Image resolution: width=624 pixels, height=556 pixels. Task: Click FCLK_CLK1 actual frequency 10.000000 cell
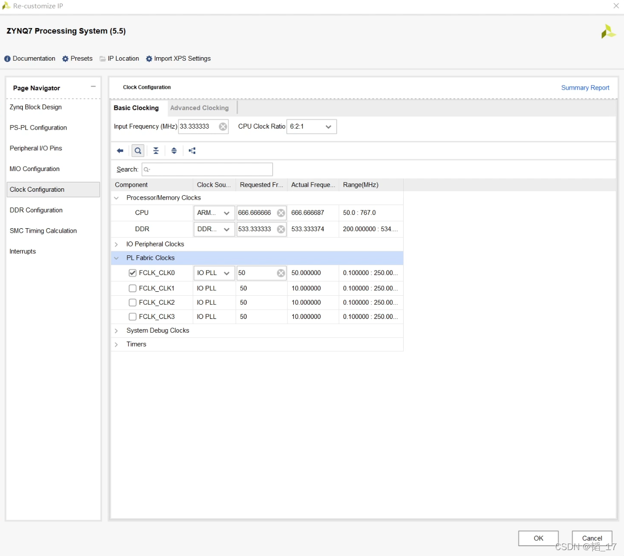click(x=313, y=288)
